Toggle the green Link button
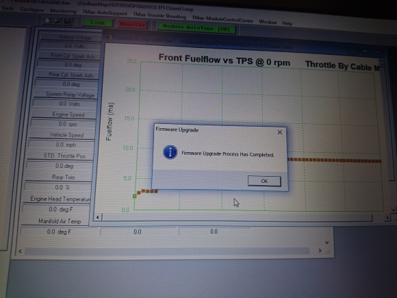397x298 pixels. tap(98, 23)
